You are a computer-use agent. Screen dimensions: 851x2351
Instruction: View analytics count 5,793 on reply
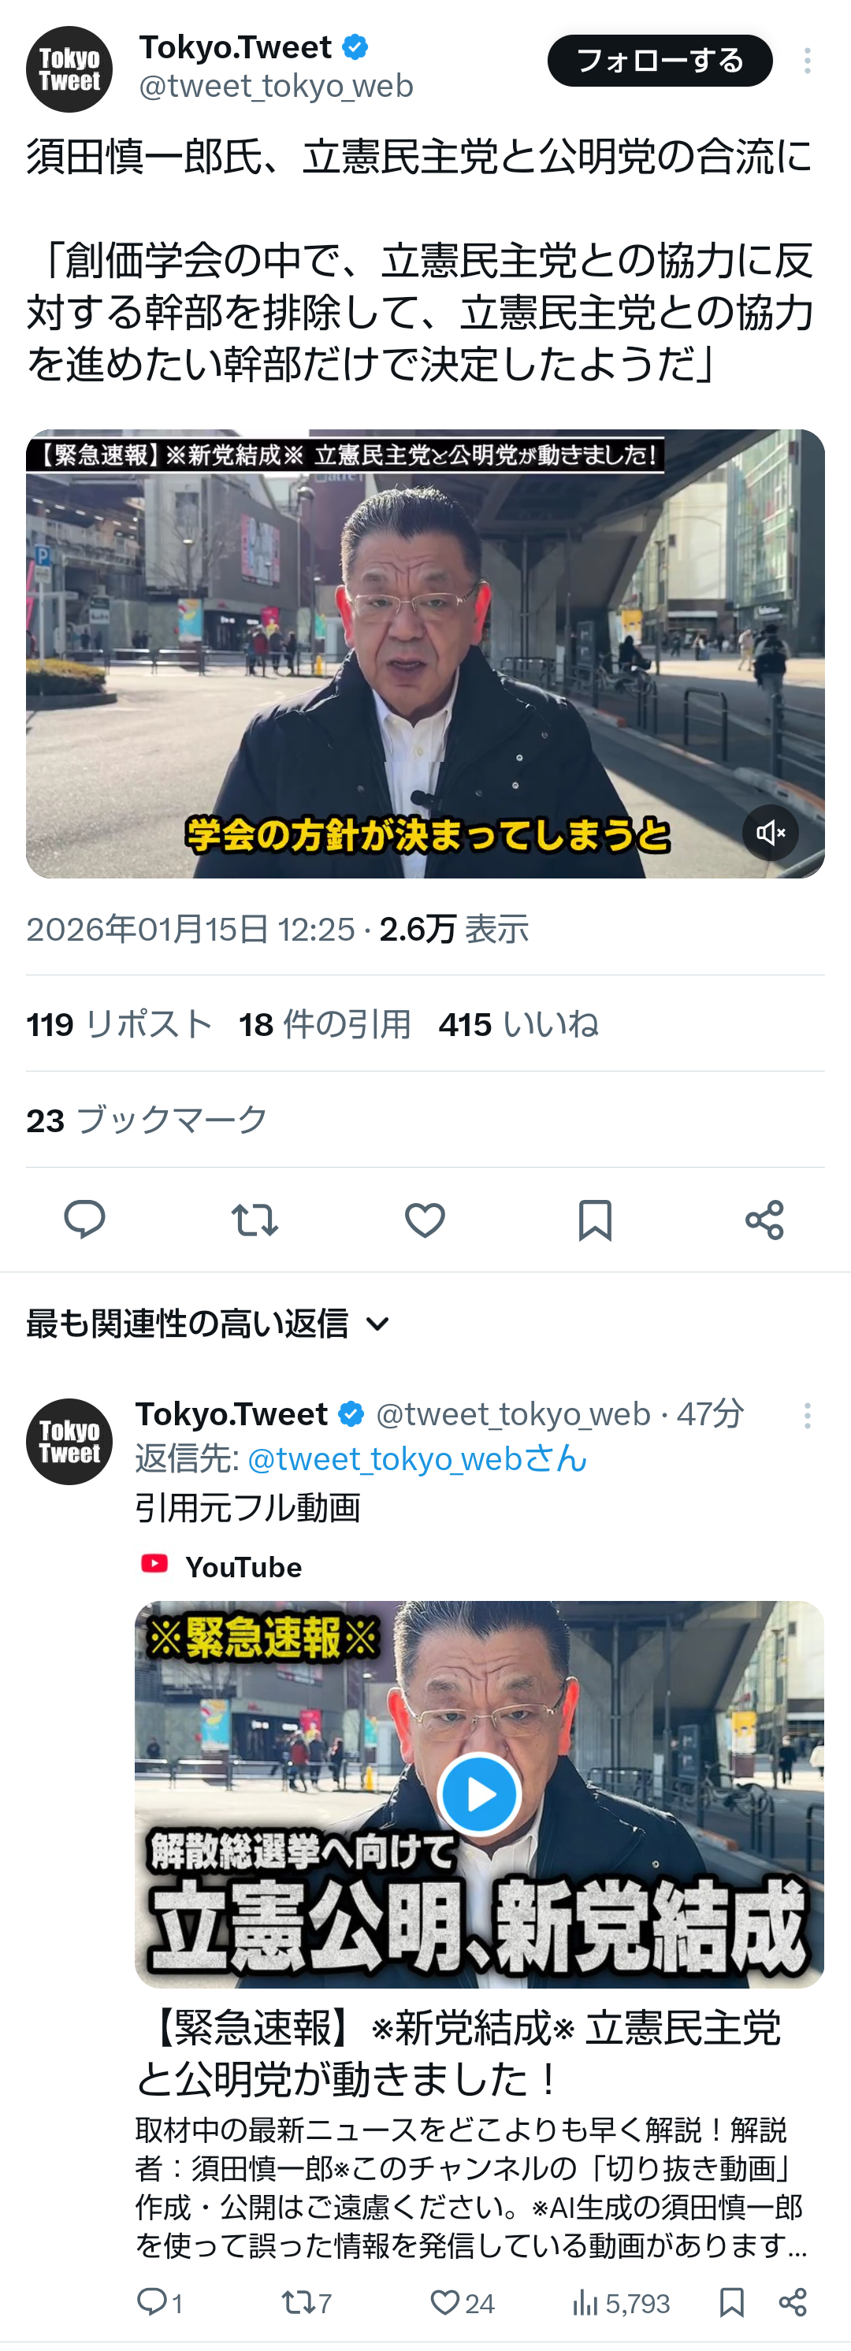click(620, 2303)
